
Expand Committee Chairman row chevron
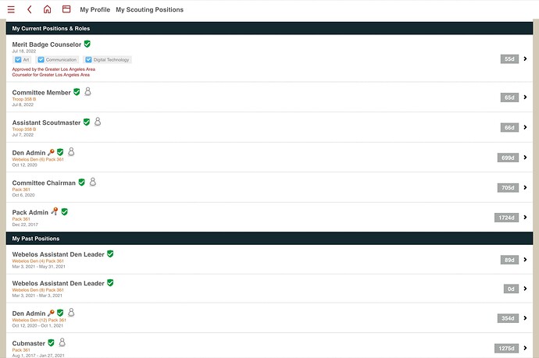point(525,187)
